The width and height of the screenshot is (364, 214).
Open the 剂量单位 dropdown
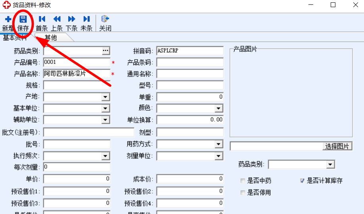click(x=219, y=156)
